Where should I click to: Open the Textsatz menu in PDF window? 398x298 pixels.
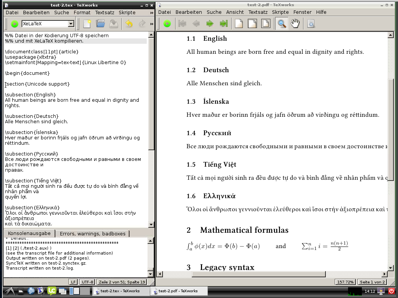[x=258, y=12]
